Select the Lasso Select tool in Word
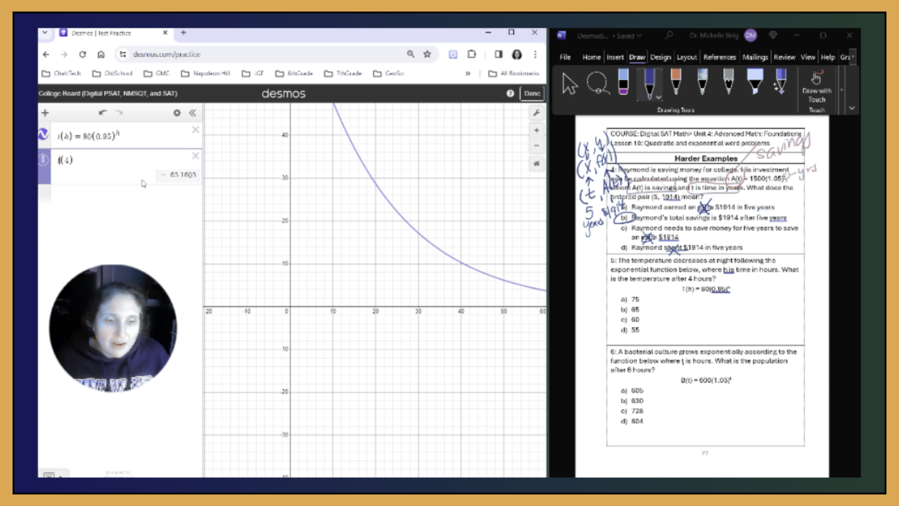Viewport: 899px width, 506px height. coord(597,83)
